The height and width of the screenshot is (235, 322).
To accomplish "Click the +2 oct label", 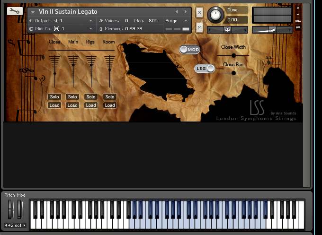I will tap(15, 226).
